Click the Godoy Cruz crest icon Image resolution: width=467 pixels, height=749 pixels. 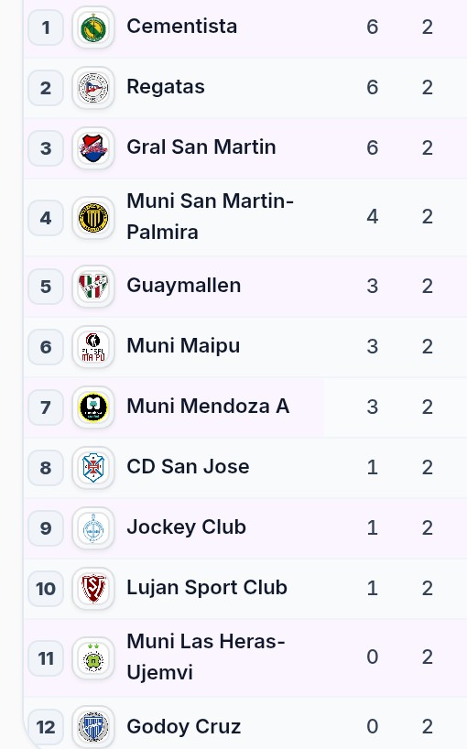[x=93, y=726]
